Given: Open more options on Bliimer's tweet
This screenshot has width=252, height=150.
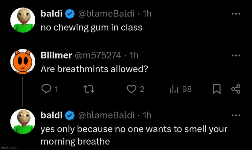Looking at the screenshot, I should click(236, 55).
